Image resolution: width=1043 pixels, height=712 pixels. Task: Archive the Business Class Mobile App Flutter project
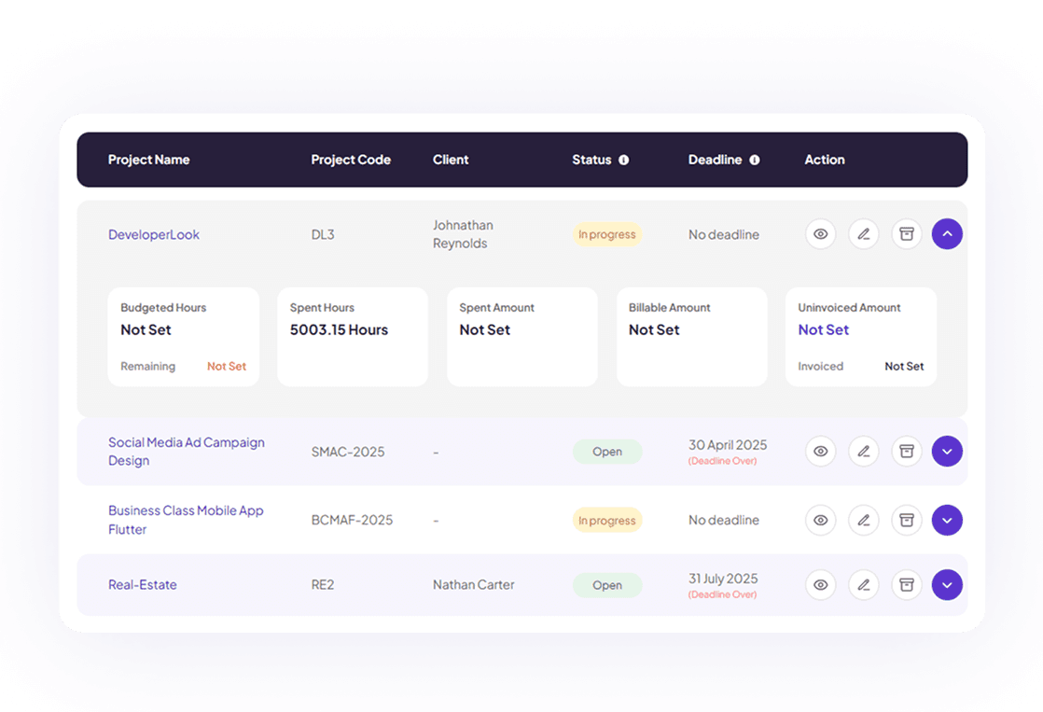906,520
